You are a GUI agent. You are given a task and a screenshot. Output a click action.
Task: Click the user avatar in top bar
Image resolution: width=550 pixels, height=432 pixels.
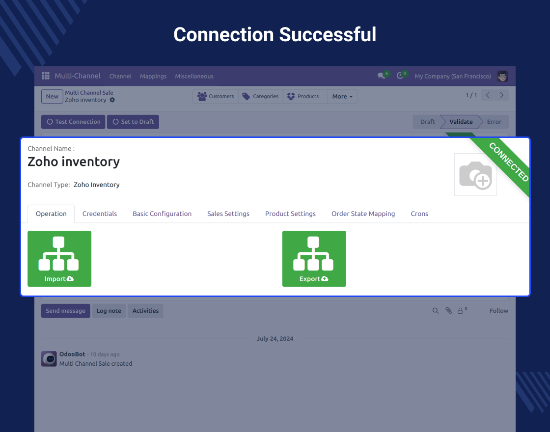coord(502,76)
